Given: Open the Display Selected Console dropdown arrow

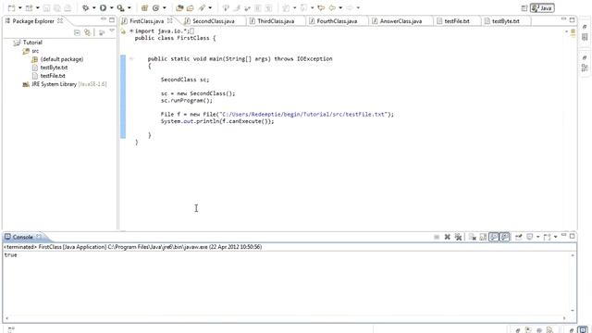Looking at the screenshot, I should pyautogui.click(x=538, y=237).
